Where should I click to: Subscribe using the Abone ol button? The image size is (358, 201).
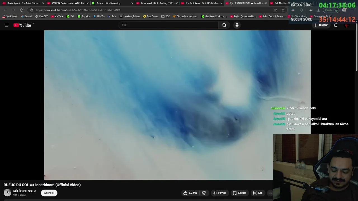[49, 193]
